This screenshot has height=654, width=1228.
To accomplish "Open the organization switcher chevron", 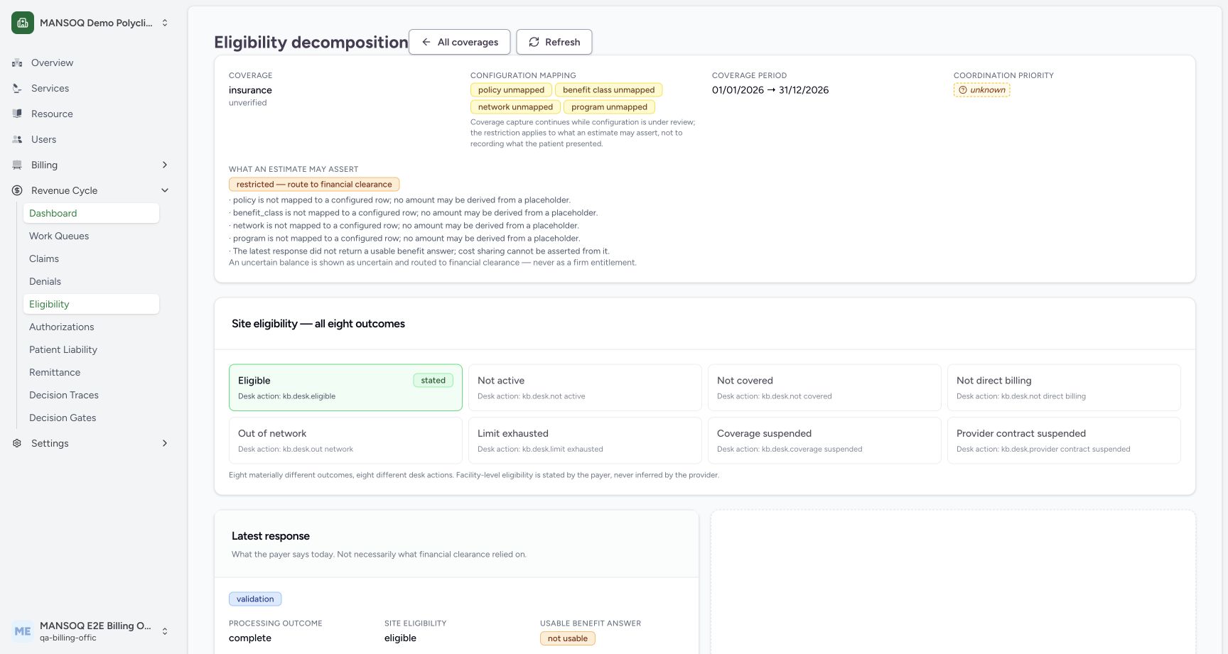I will 165,23.
